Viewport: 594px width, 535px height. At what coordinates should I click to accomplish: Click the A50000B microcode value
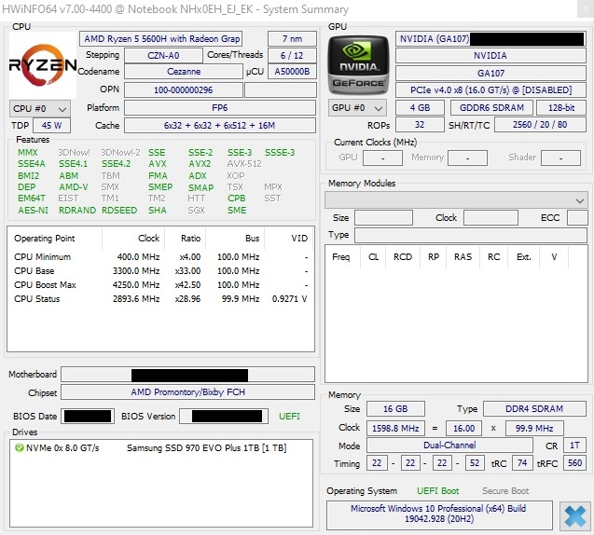292,72
